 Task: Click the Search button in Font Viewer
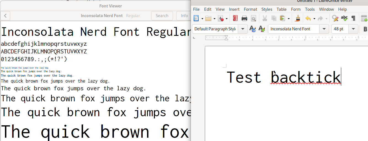pyautogui.click(x=162, y=16)
